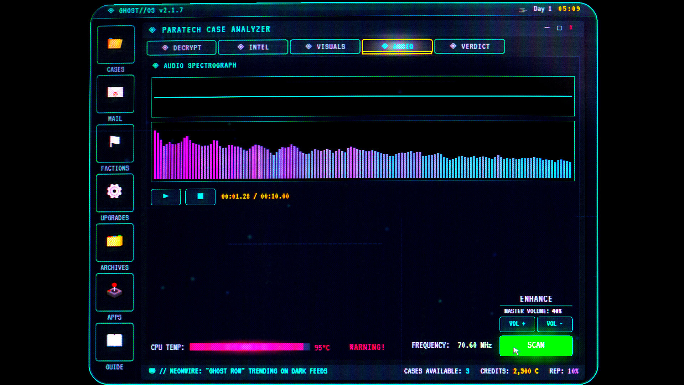Decrease master volume with VOL -
Viewport: 684px width, 385px height.
pyautogui.click(x=555, y=324)
